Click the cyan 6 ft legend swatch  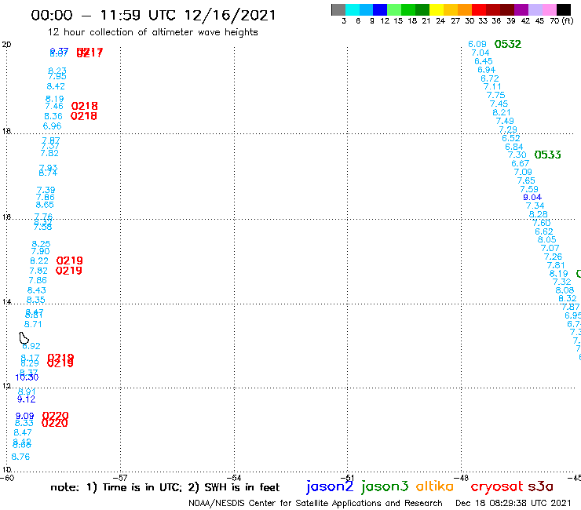[353, 9]
